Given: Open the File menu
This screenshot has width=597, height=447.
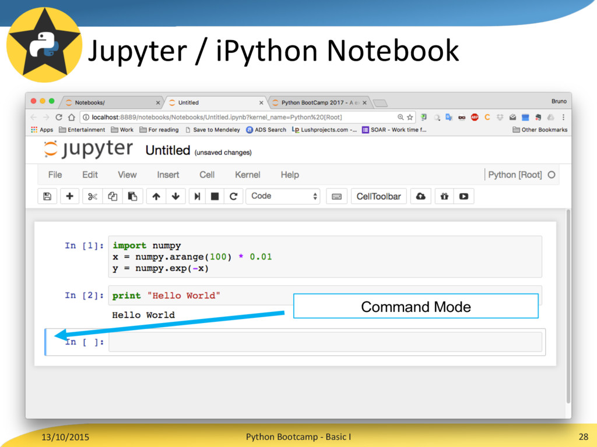Looking at the screenshot, I should [x=55, y=175].
